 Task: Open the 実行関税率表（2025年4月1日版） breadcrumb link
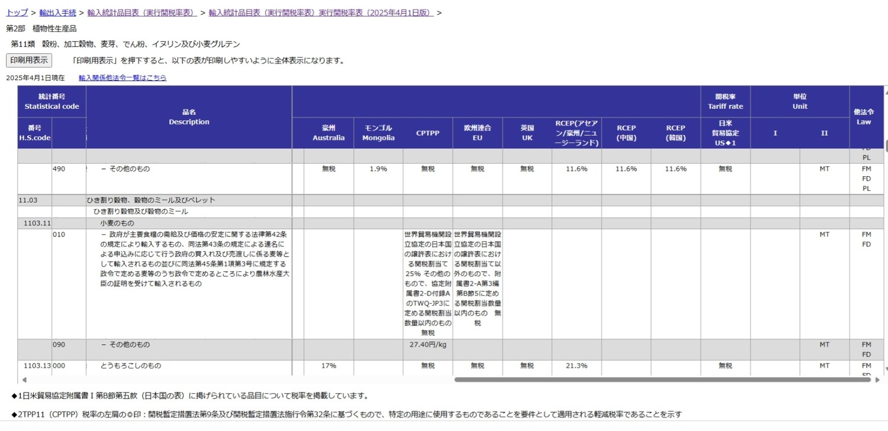point(321,12)
